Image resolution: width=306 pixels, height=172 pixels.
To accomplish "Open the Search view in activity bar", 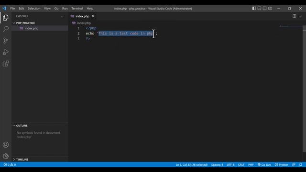I will tap(6, 29).
